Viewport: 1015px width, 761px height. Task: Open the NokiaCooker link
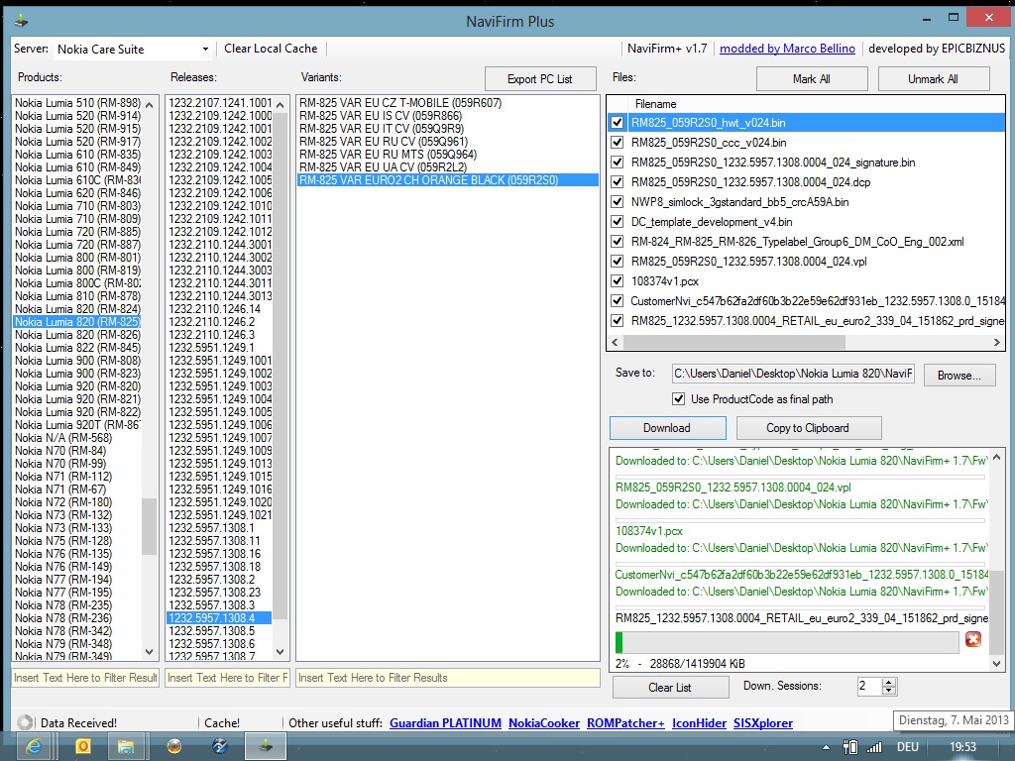544,722
